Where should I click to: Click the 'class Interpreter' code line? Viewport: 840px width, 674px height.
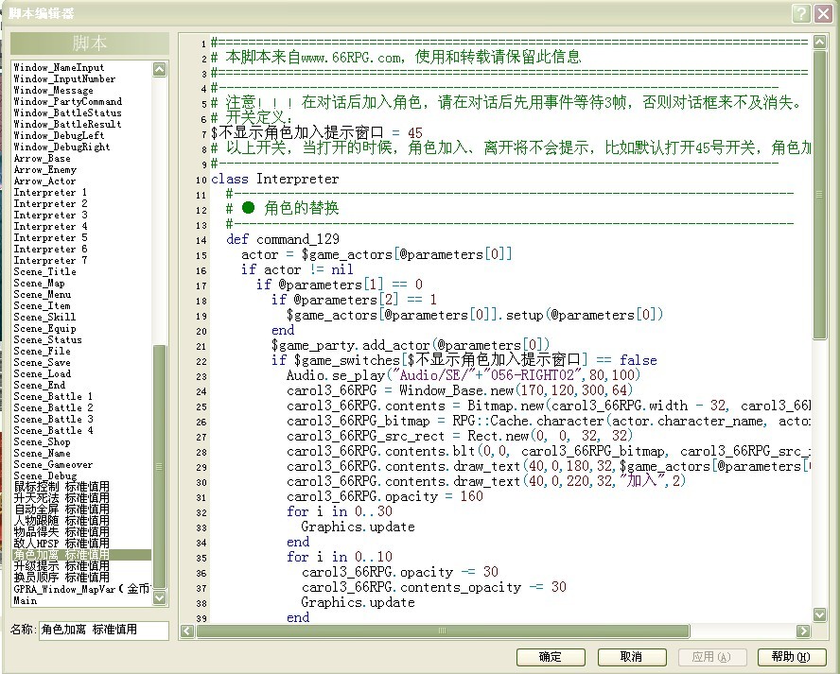[275, 179]
